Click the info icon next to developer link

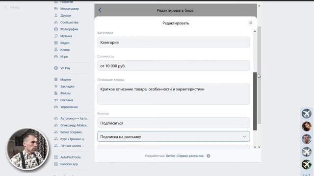208,156
